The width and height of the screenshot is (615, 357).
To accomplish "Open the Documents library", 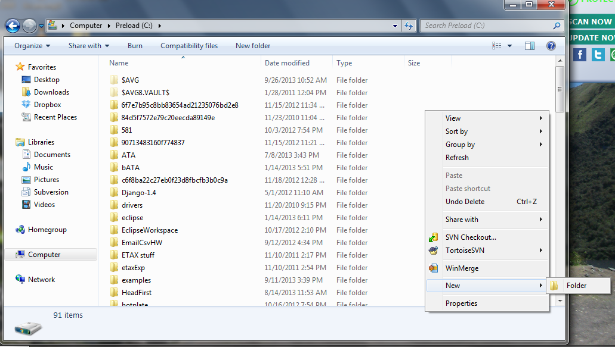I will coord(52,155).
